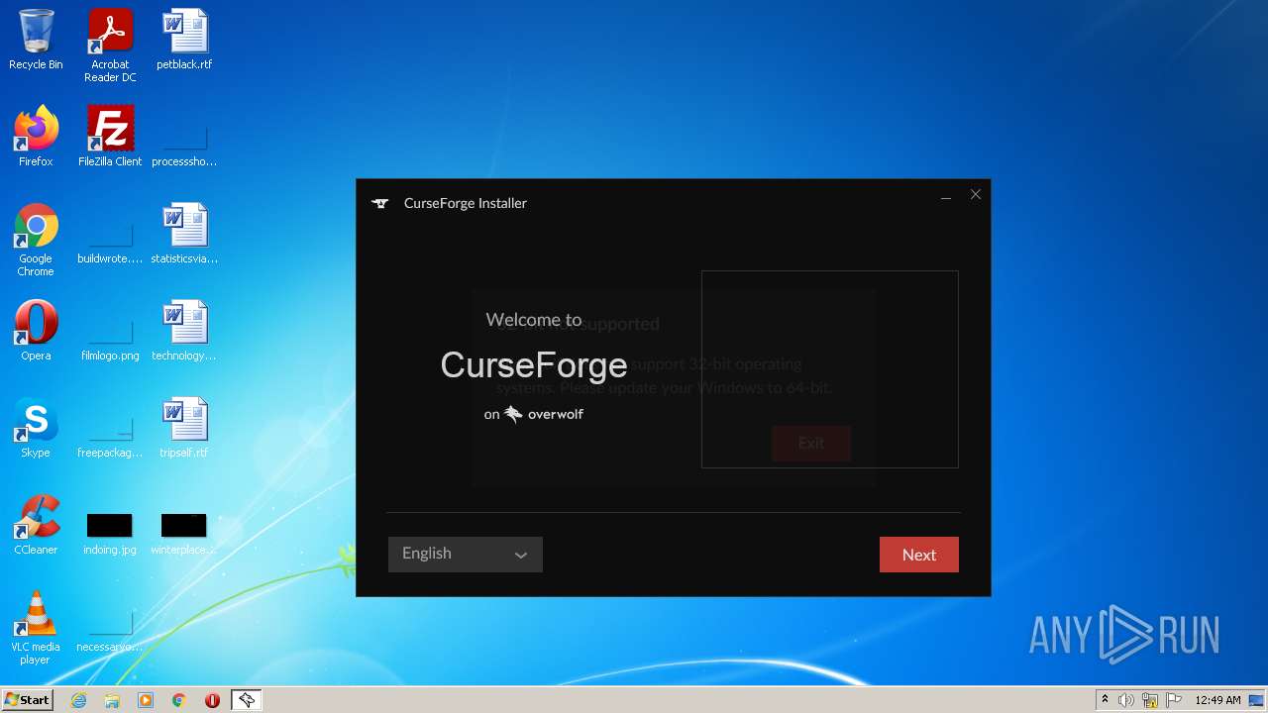Open CCleaner desktop shortcut
The height and width of the screenshot is (713, 1268).
(36, 525)
